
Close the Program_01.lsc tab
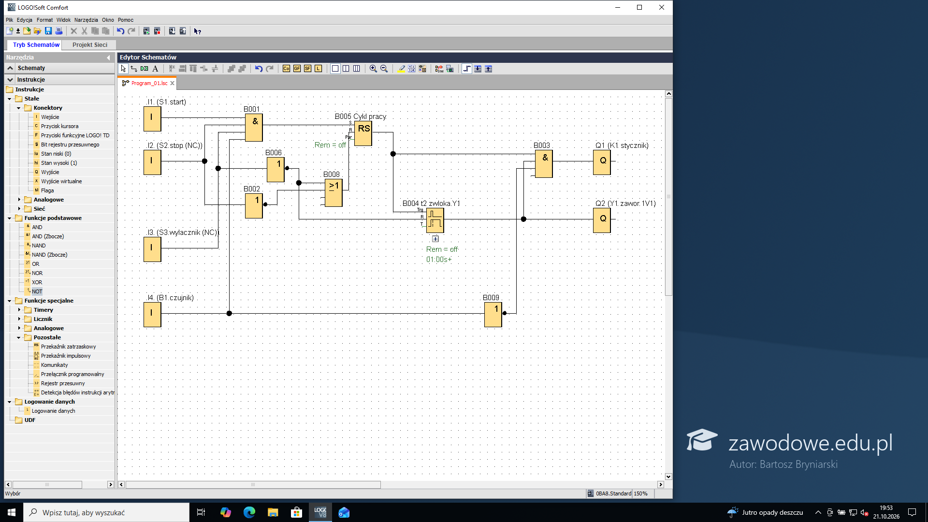pos(172,83)
